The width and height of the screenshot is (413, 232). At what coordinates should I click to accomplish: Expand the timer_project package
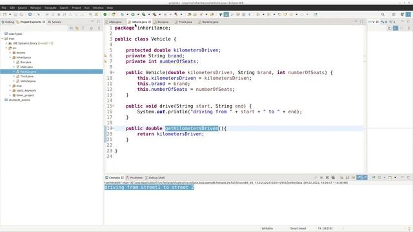(x=10, y=95)
